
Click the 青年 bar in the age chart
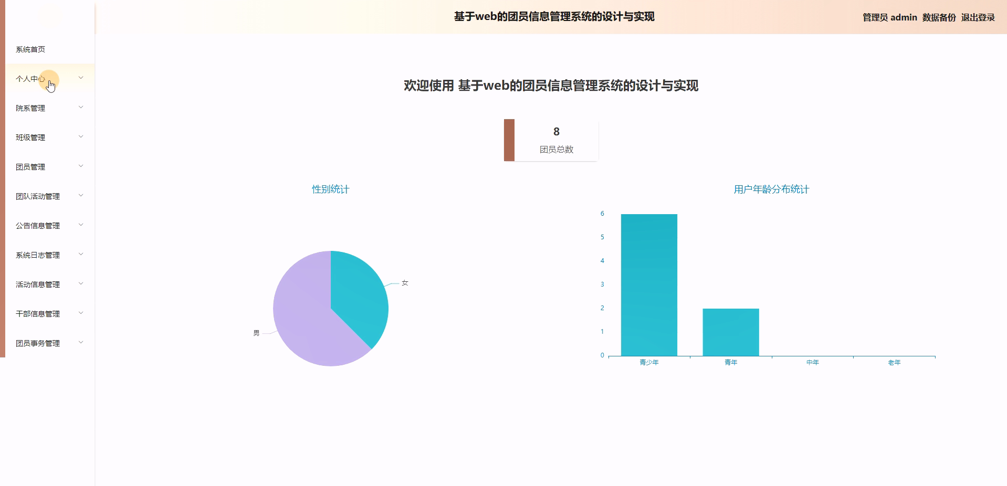pos(731,331)
